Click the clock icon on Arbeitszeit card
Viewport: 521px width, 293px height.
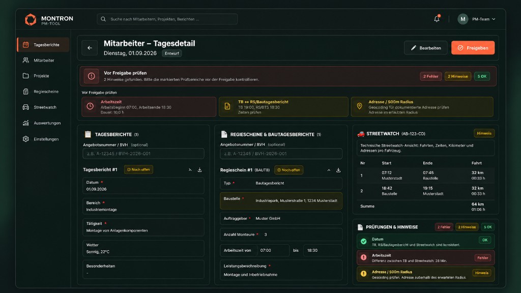coord(90,106)
